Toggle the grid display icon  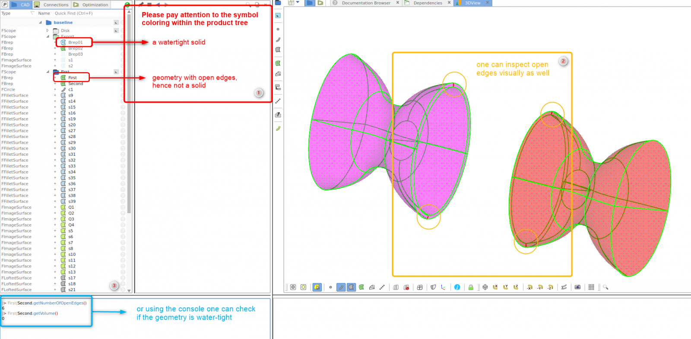click(591, 287)
